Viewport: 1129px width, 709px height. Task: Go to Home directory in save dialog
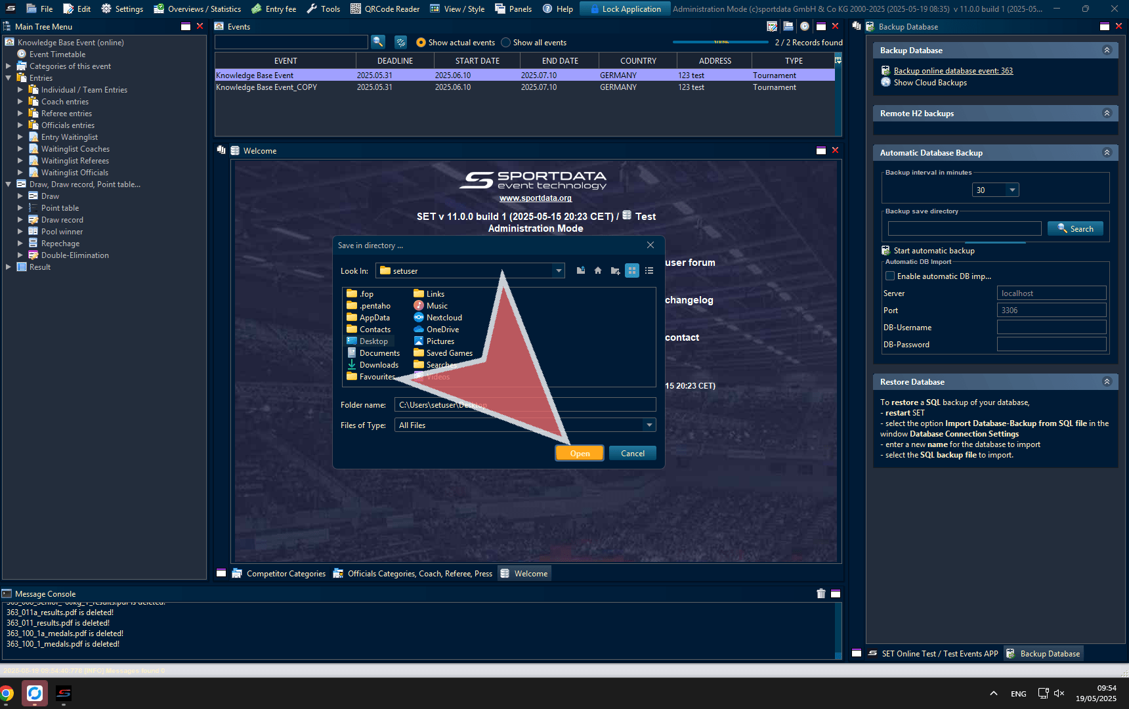(598, 270)
